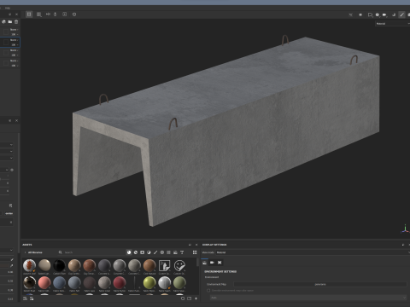The width and height of the screenshot is (410, 307).
Task: Toggle the checkbox of the highlighted texture set row
Action: click(6, 43)
